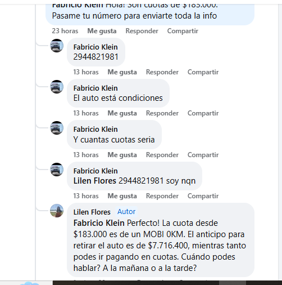
Task: Like the 23 horas comment with Me gusta
Action: point(102,31)
